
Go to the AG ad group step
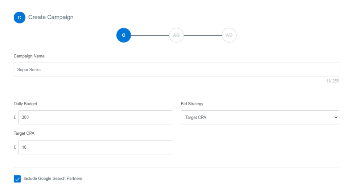177,35
